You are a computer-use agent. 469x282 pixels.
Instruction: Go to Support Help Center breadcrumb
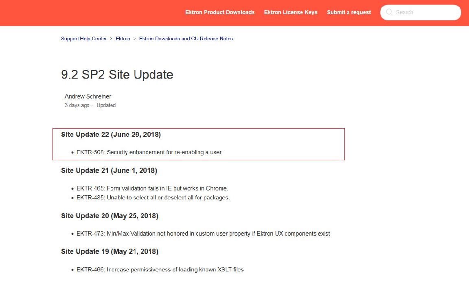84,39
